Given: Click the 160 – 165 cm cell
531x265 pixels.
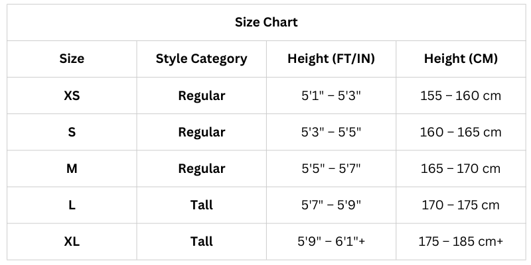Looking at the screenshot, I should click(x=461, y=132).
